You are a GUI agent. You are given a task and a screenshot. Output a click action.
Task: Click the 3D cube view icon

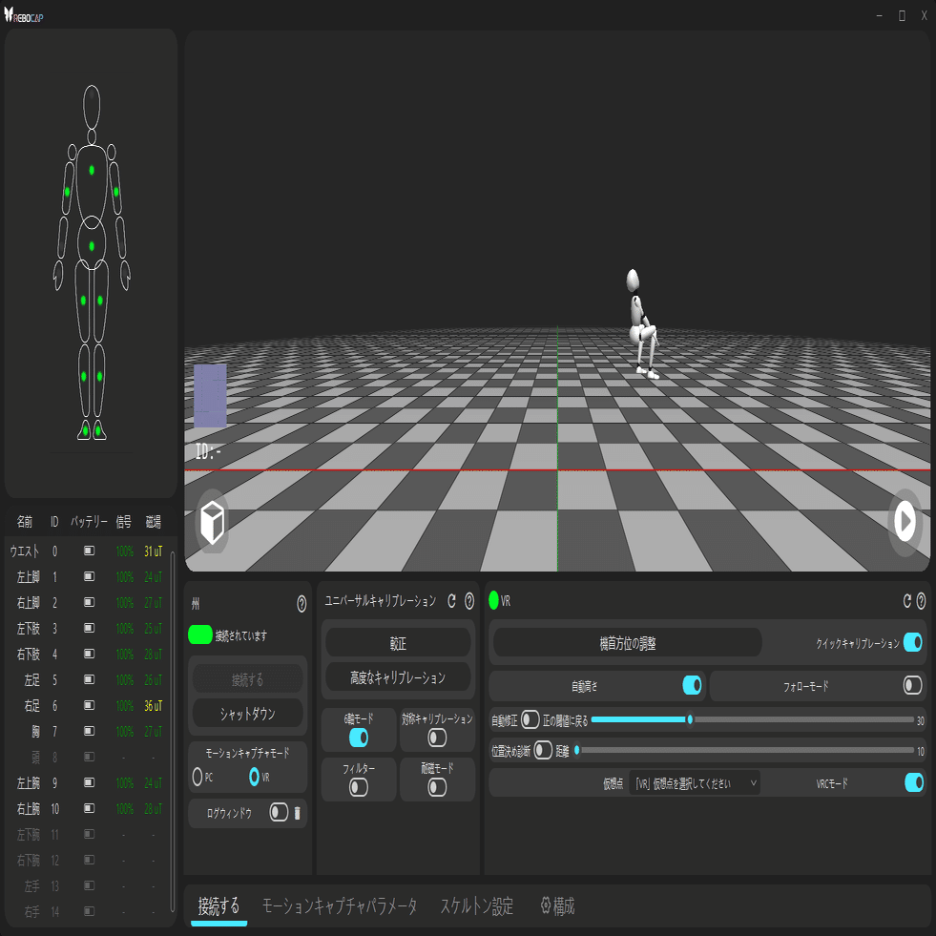(x=212, y=522)
